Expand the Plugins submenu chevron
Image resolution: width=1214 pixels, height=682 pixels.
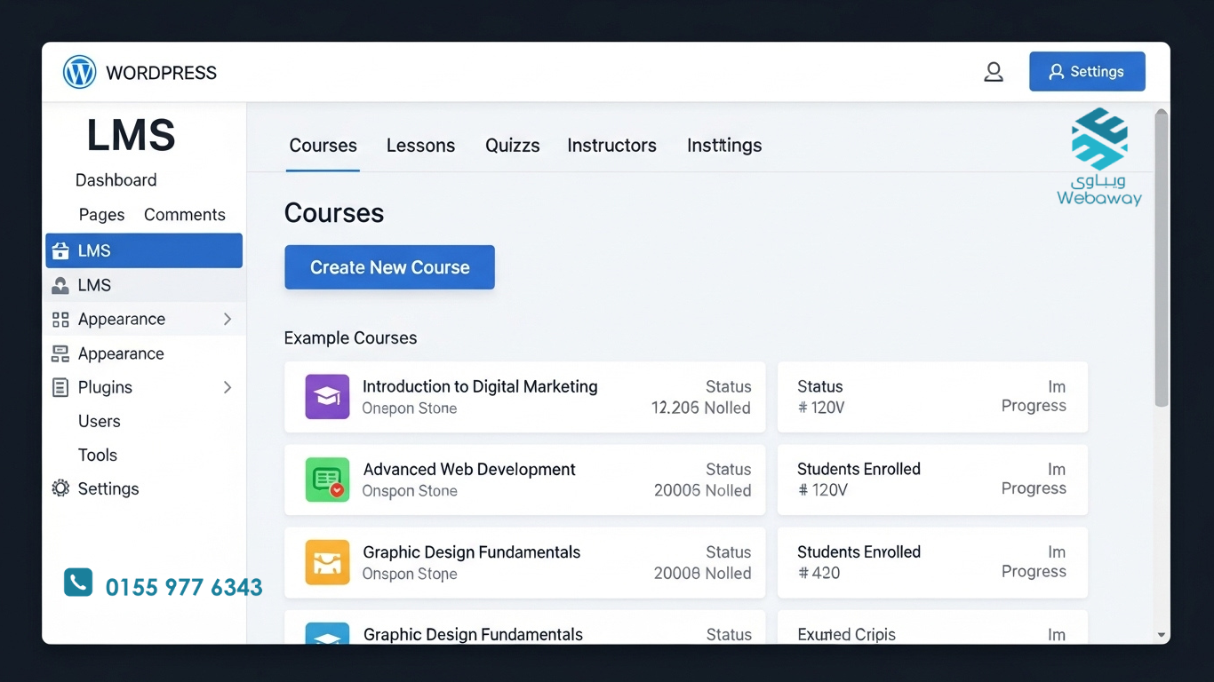(228, 387)
